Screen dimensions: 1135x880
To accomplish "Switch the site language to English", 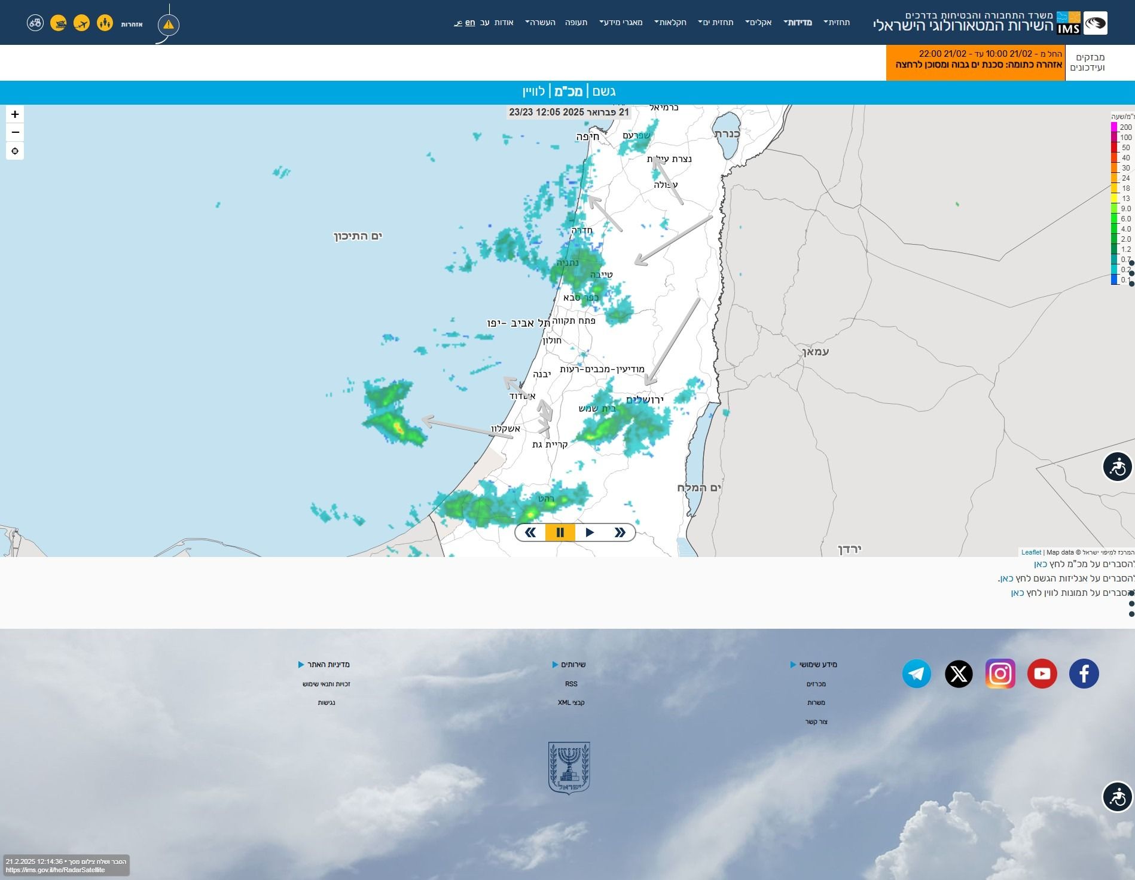I will (470, 22).
